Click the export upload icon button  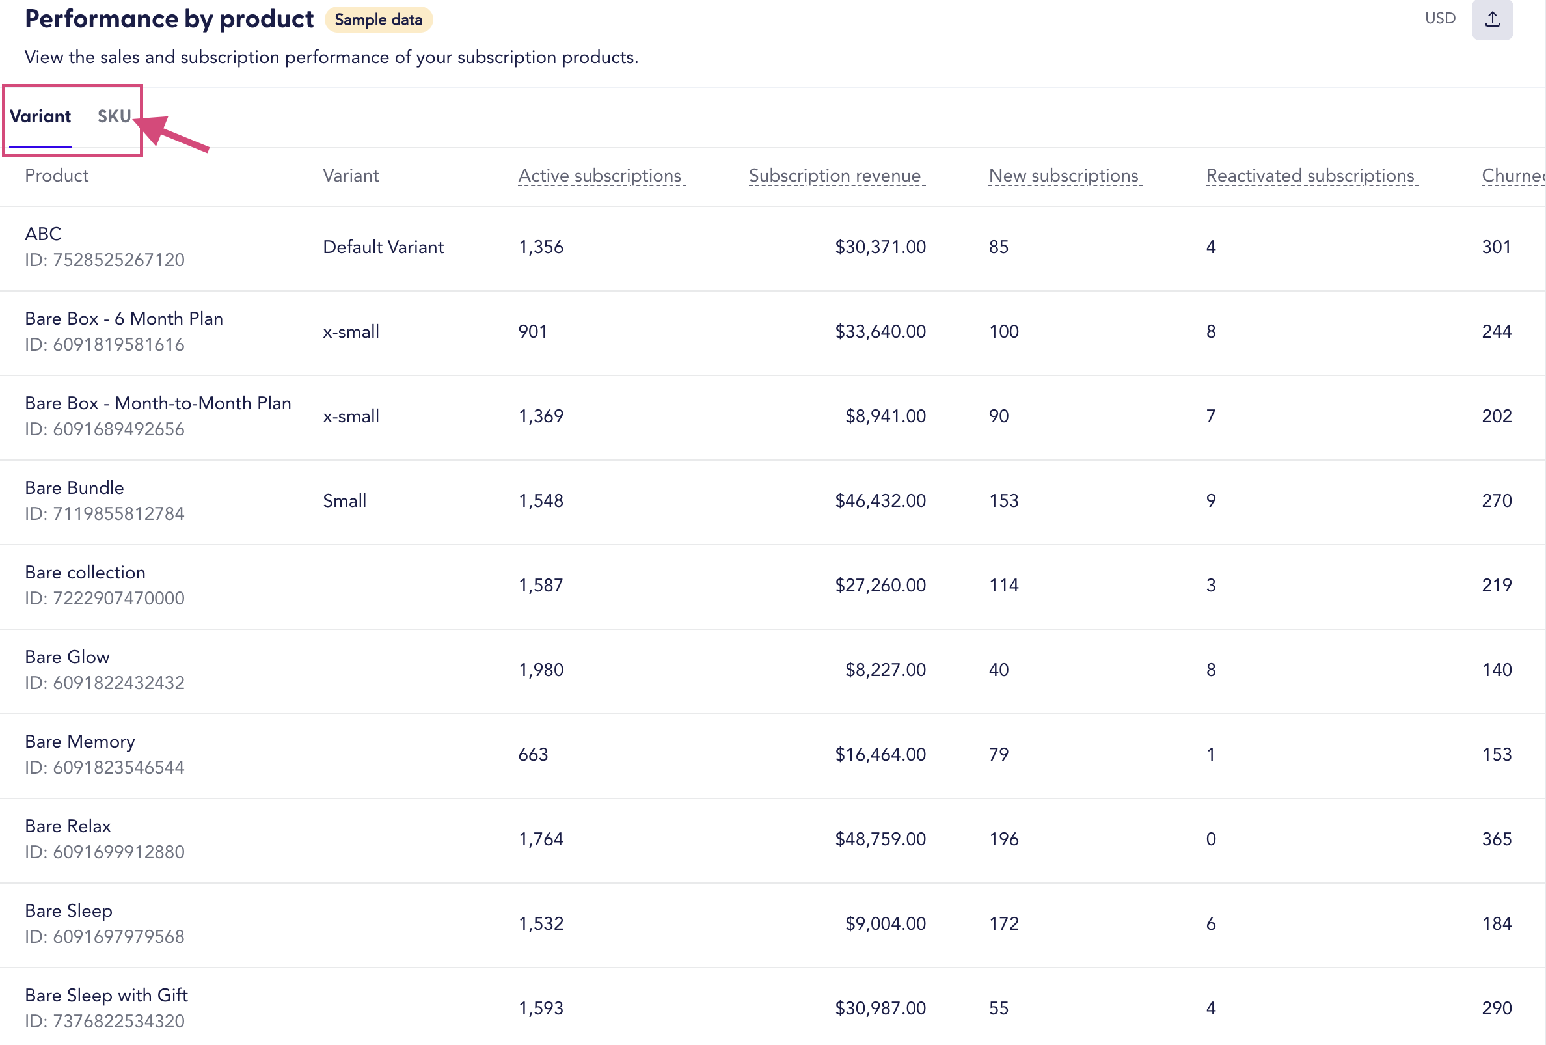pyautogui.click(x=1492, y=20)
